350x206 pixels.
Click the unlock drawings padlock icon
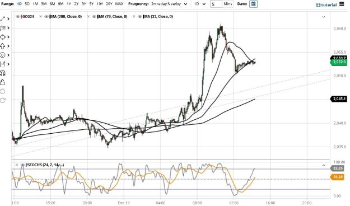coord(3,82)
